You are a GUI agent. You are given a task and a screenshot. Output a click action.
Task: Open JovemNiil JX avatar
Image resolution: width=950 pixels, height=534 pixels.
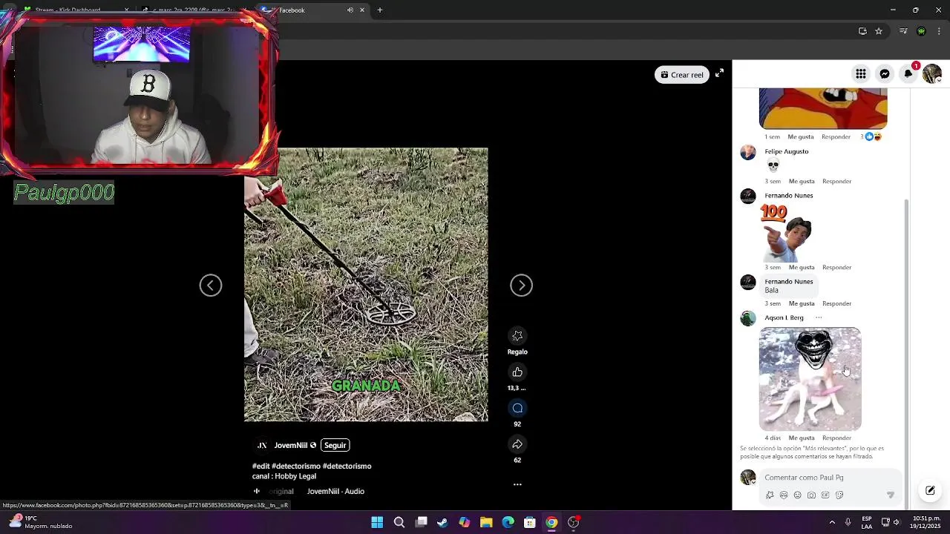coord(261,445)
